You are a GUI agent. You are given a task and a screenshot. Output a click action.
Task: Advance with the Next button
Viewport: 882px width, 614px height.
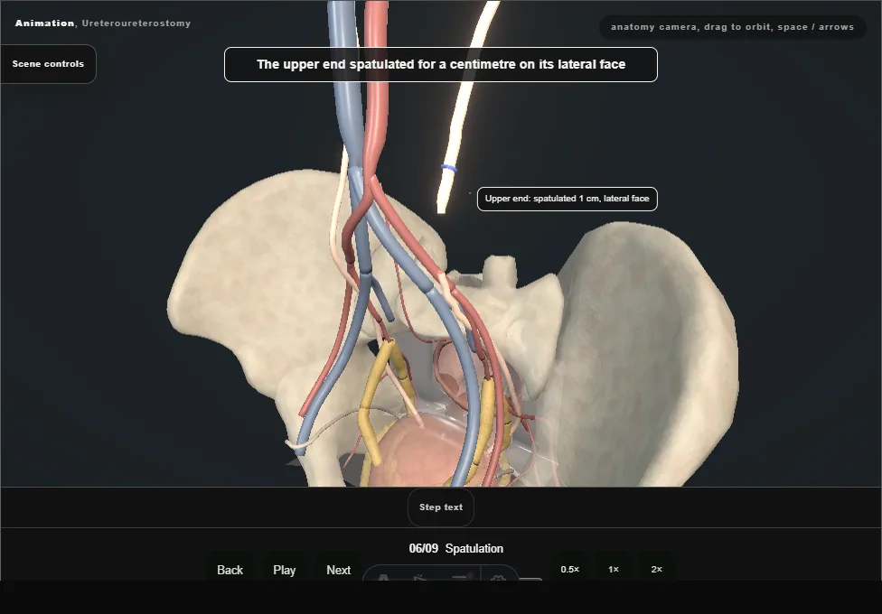[x=339, y=570]
